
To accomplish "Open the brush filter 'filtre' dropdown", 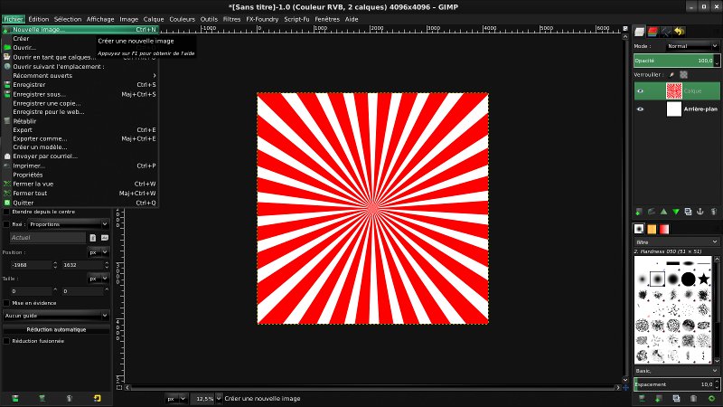I will (x=676, y=241).
